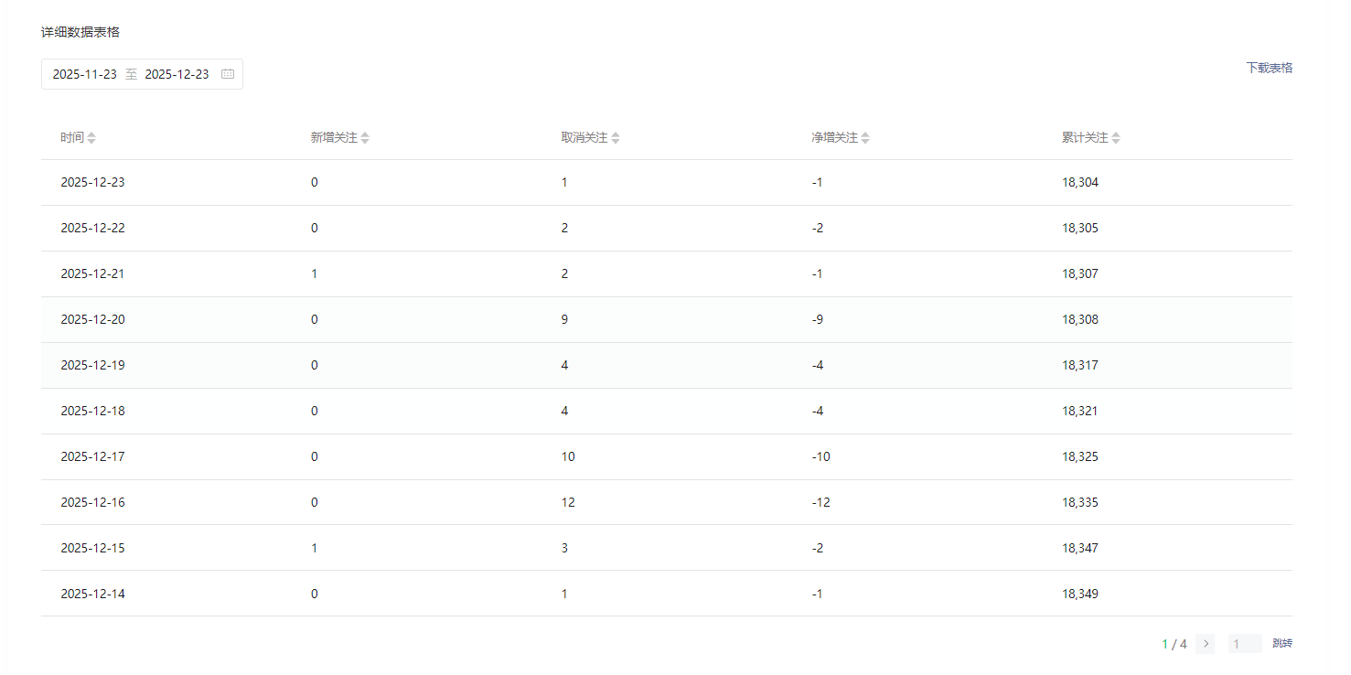
Task: Select end date 2025-12-23 field
Action: click(x=177, y=74)
